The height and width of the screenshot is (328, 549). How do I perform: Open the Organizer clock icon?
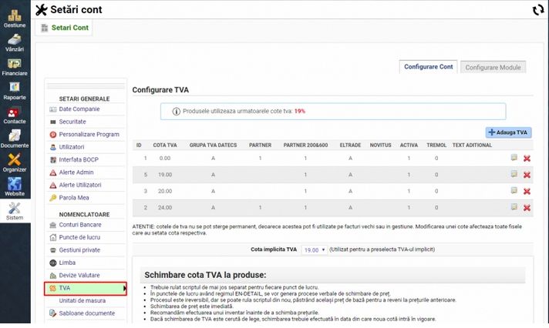(14, 159)
